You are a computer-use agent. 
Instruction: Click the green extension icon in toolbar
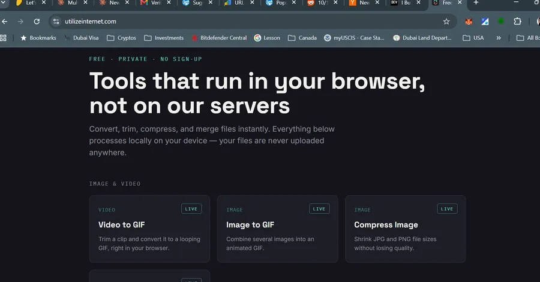pos(501,22)
